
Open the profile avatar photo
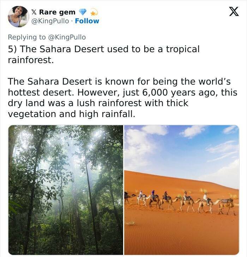point(18,16)
